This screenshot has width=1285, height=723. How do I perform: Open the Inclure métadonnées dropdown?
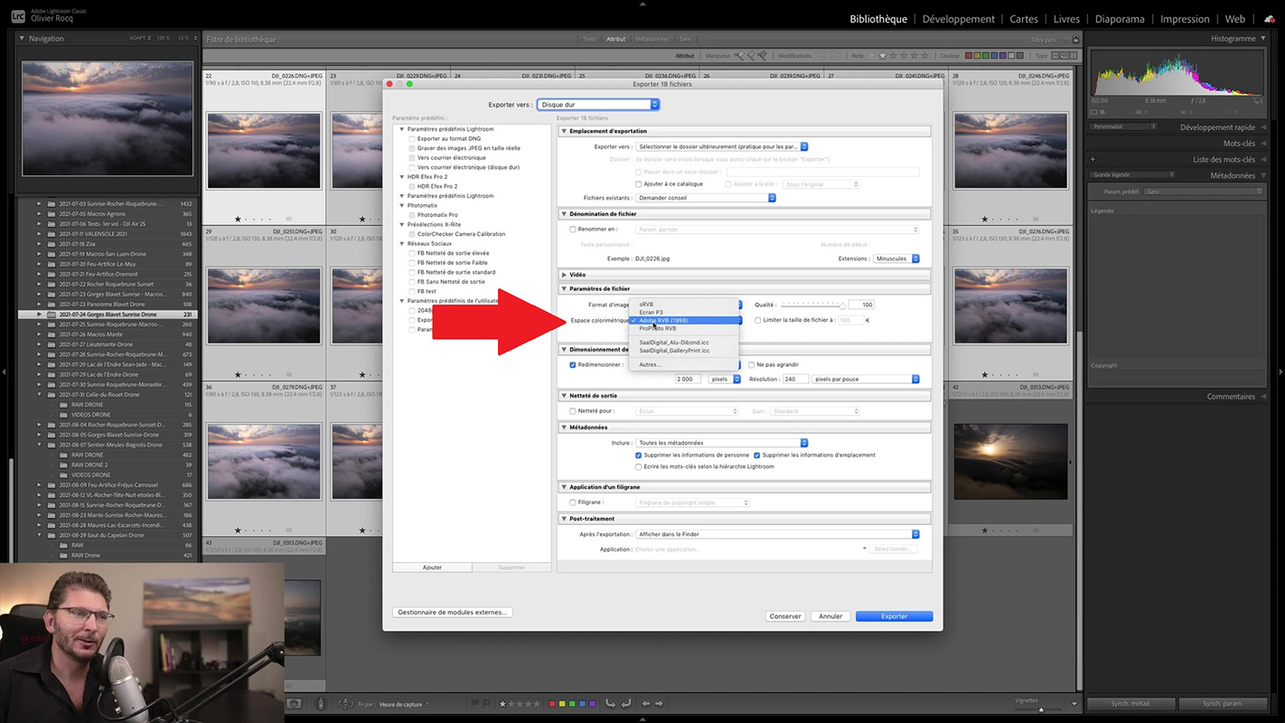click(722, 443)
